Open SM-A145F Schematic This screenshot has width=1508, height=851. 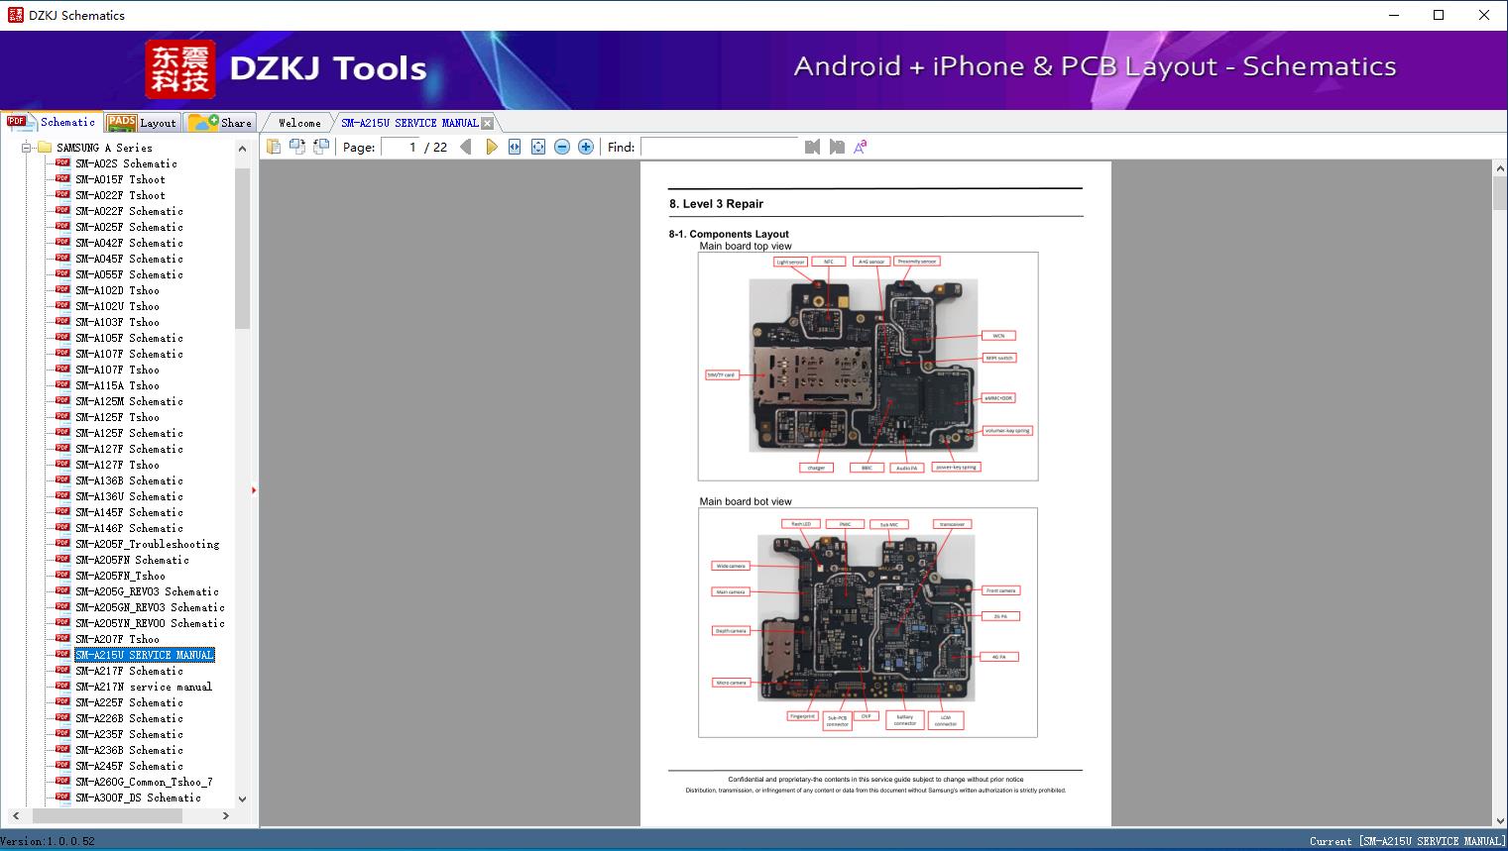129,512
